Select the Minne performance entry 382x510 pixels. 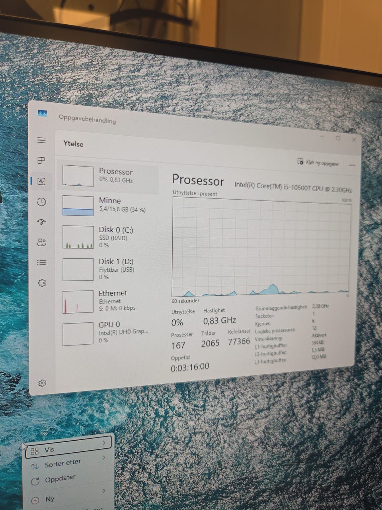(x=108, y=205)
